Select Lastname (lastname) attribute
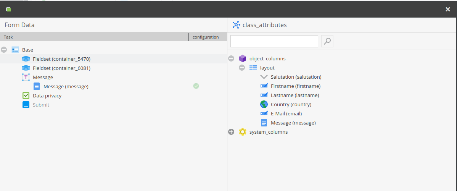The width and height of the screenshot is (457, 191). coord(295,95)
